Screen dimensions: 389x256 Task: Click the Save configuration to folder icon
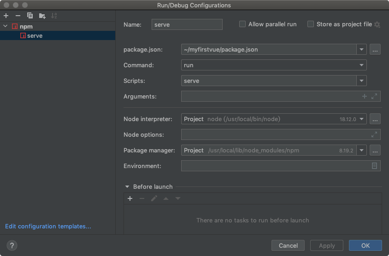[42, 16]
